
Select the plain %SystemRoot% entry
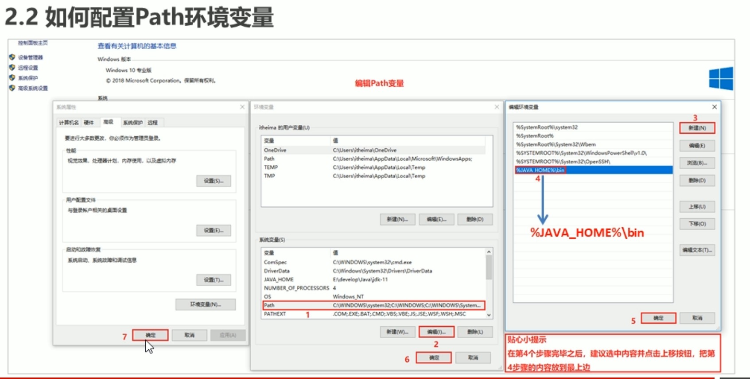593,136
